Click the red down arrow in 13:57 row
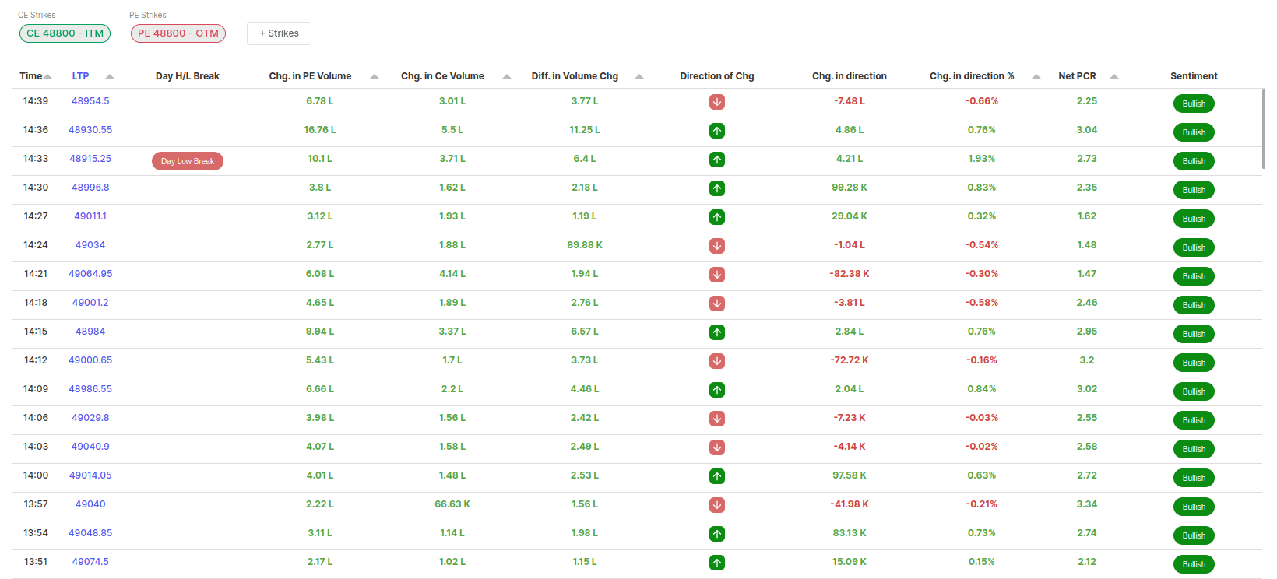The width and height of the screenshot is (1277, 579). click(717, 505)
